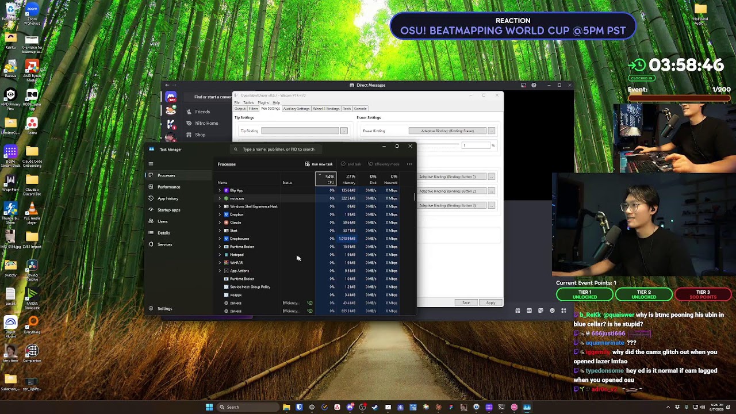This screenshot has width=736, height=414.
Task: Expand the node.exe process row
Action: pos(220,198)
